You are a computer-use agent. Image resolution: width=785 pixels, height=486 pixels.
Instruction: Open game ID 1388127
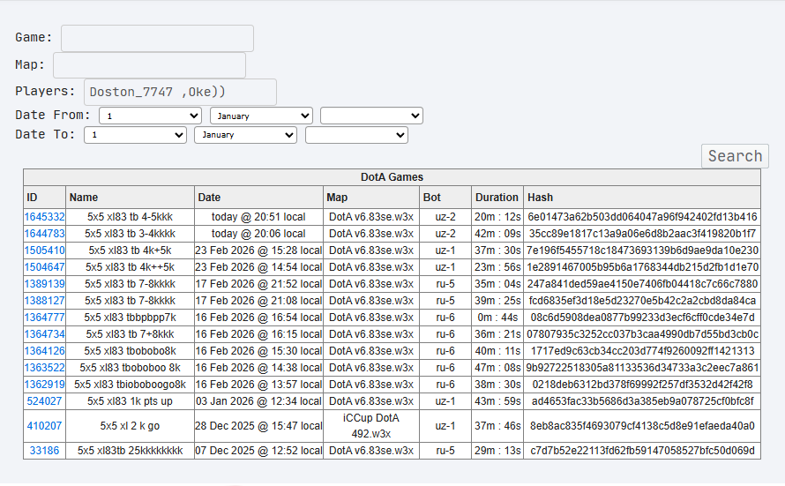pyautogui.click(x=45, y=301)
